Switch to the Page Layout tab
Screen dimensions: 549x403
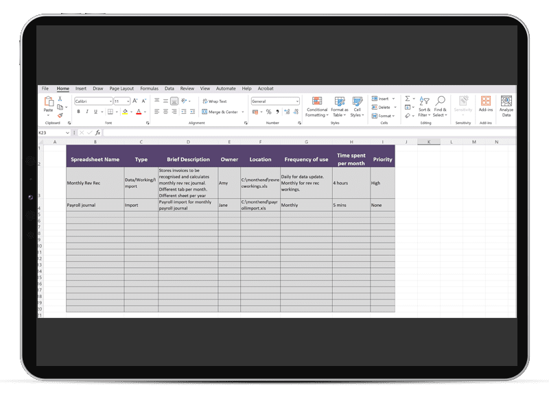tap(121, 88)
